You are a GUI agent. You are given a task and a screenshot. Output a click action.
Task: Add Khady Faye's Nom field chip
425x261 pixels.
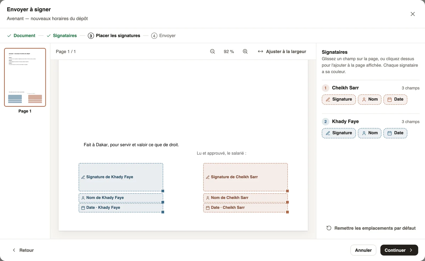click(369, 133)
